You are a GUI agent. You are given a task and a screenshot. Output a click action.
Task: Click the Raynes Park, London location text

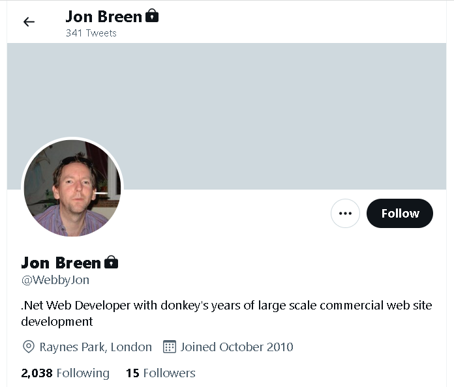pos(95,347)
